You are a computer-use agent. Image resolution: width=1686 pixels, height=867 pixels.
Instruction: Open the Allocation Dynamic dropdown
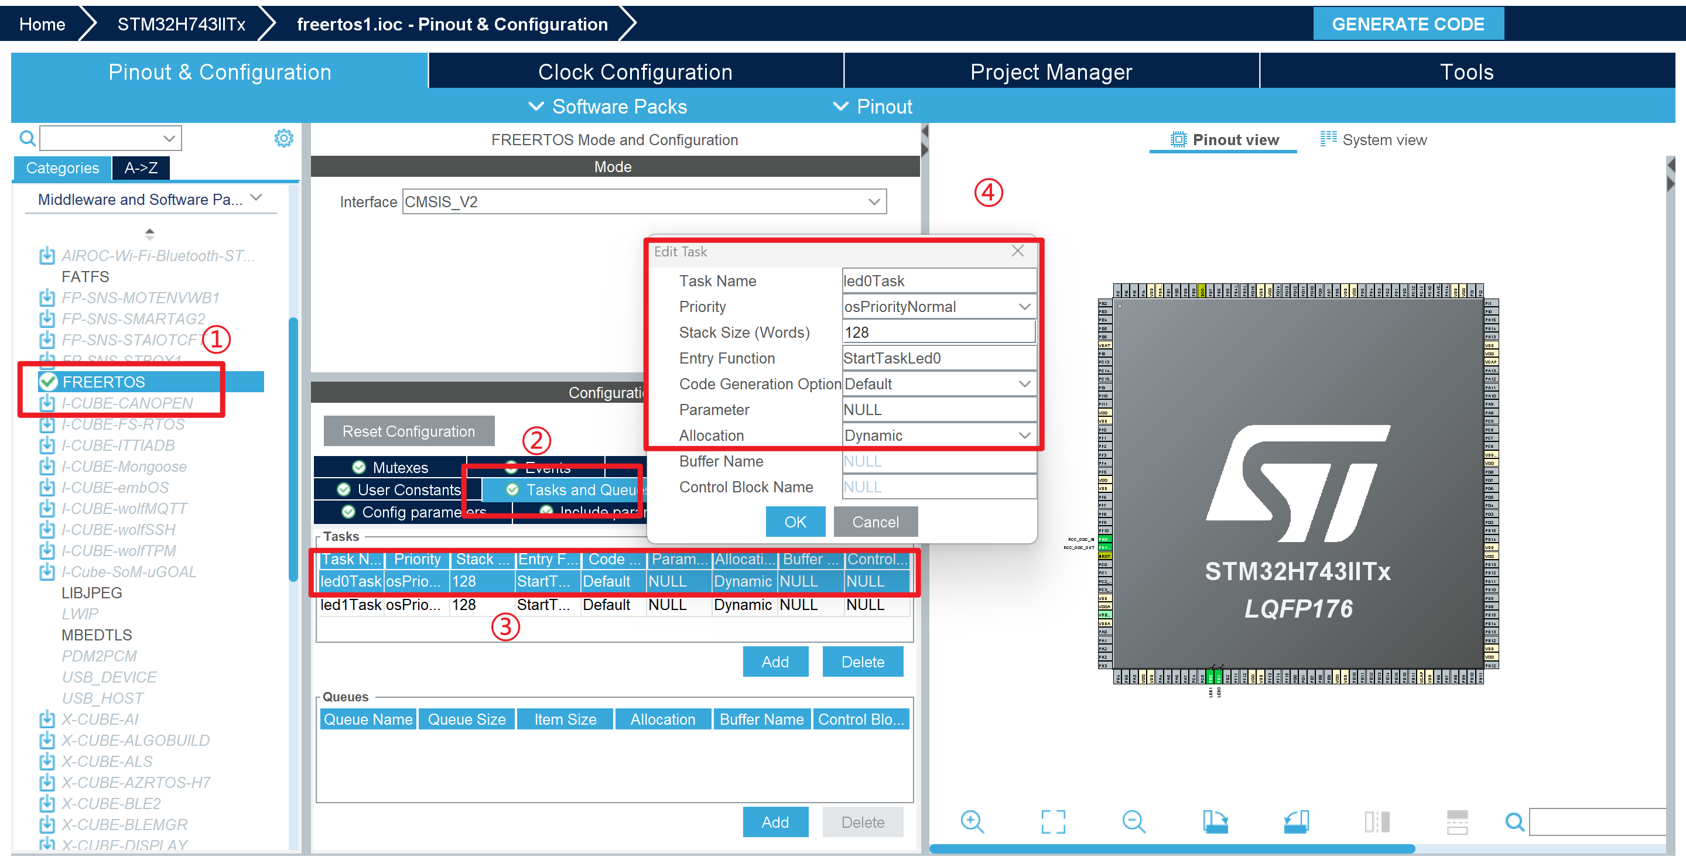tap(1025, 435)
